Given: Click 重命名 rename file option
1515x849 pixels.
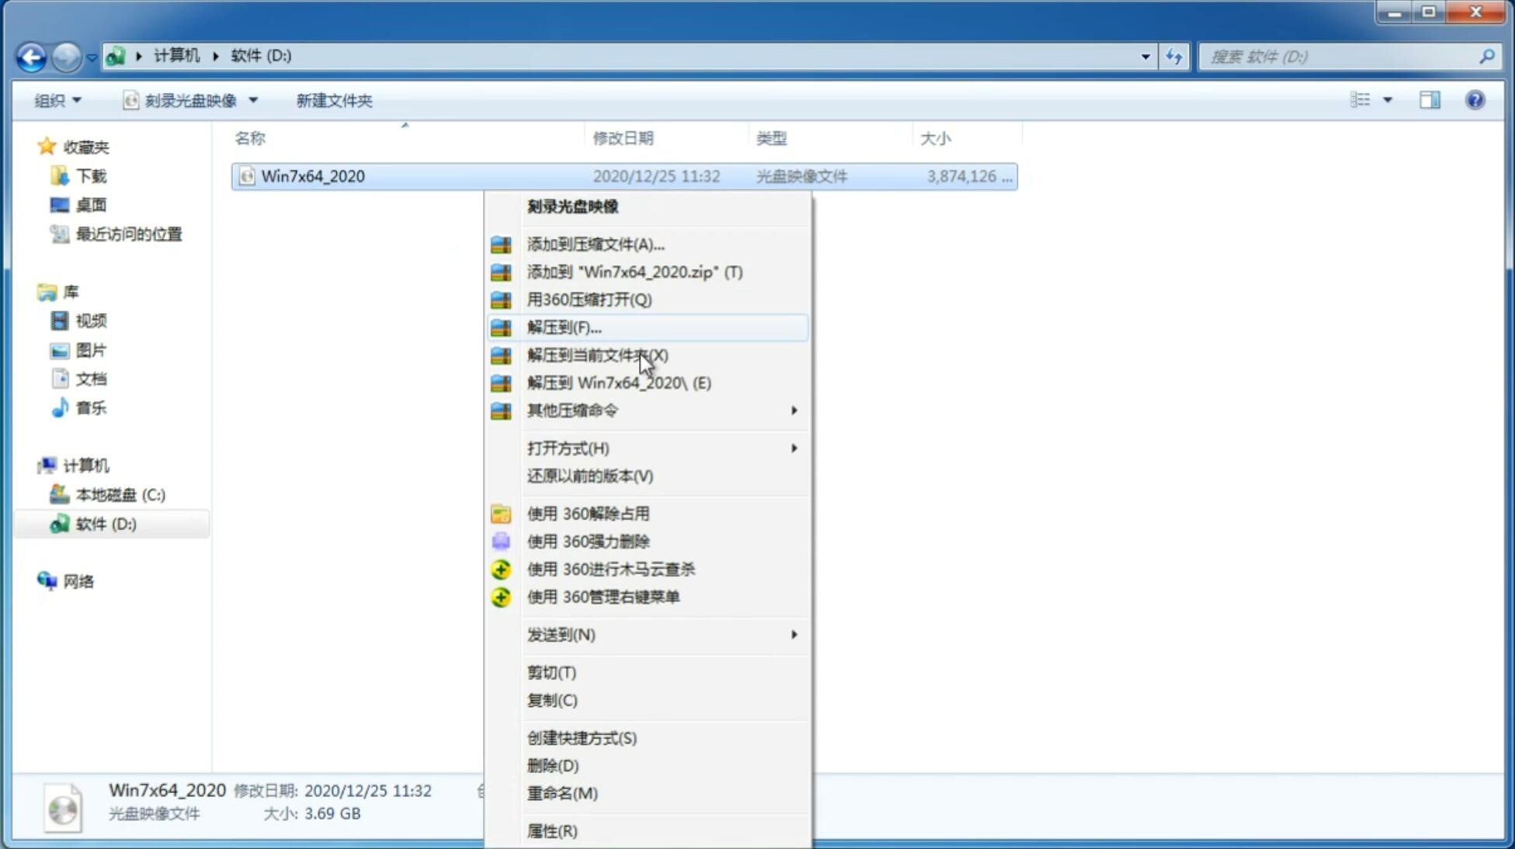Looking at the screenshot, I should click(562, 793).
